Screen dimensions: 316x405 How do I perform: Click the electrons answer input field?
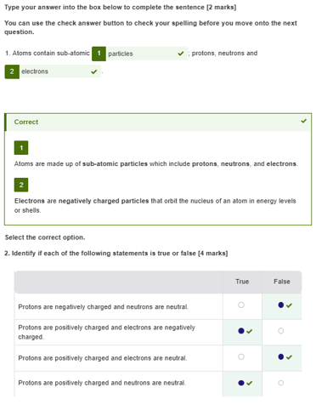pyautogui.click(x=60, y=71)
